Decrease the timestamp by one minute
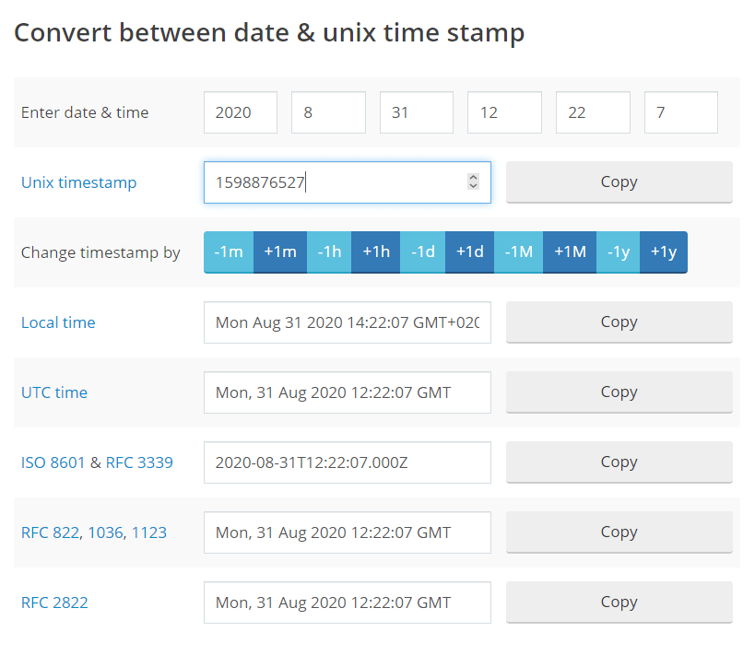This screenshot has width=755, height=655. tap(228, 251)
